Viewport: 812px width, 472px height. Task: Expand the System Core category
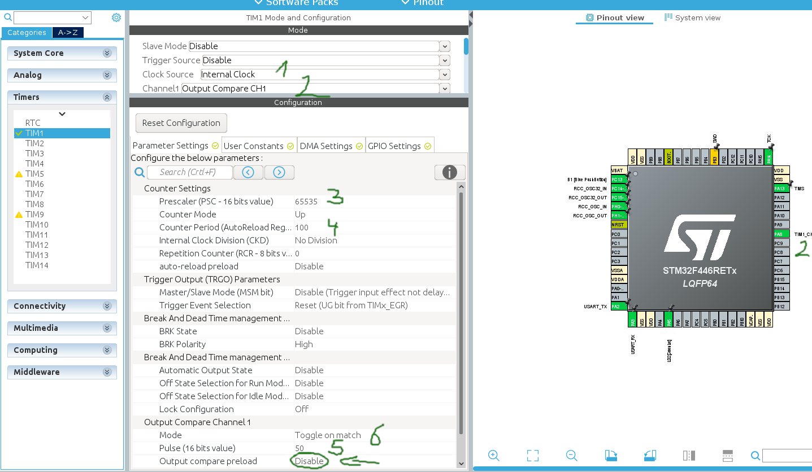point(62,53)
